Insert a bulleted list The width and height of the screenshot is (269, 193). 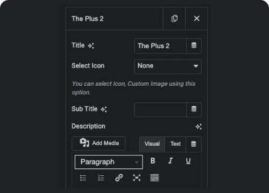(x=83, y=178)
